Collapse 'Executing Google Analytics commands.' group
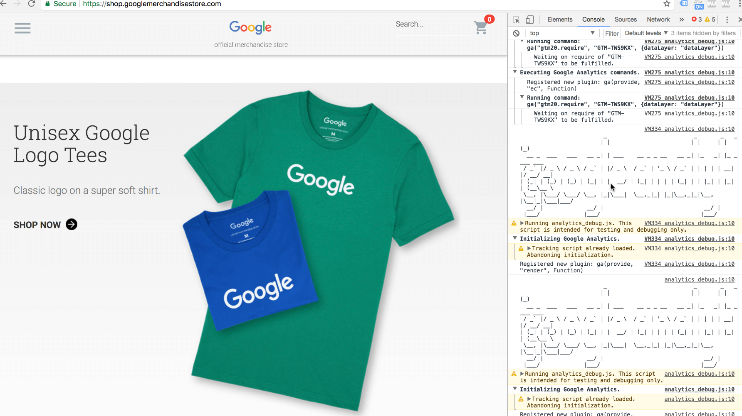The height and width of the screenshot is (416, 742). [x=515, y=72]
